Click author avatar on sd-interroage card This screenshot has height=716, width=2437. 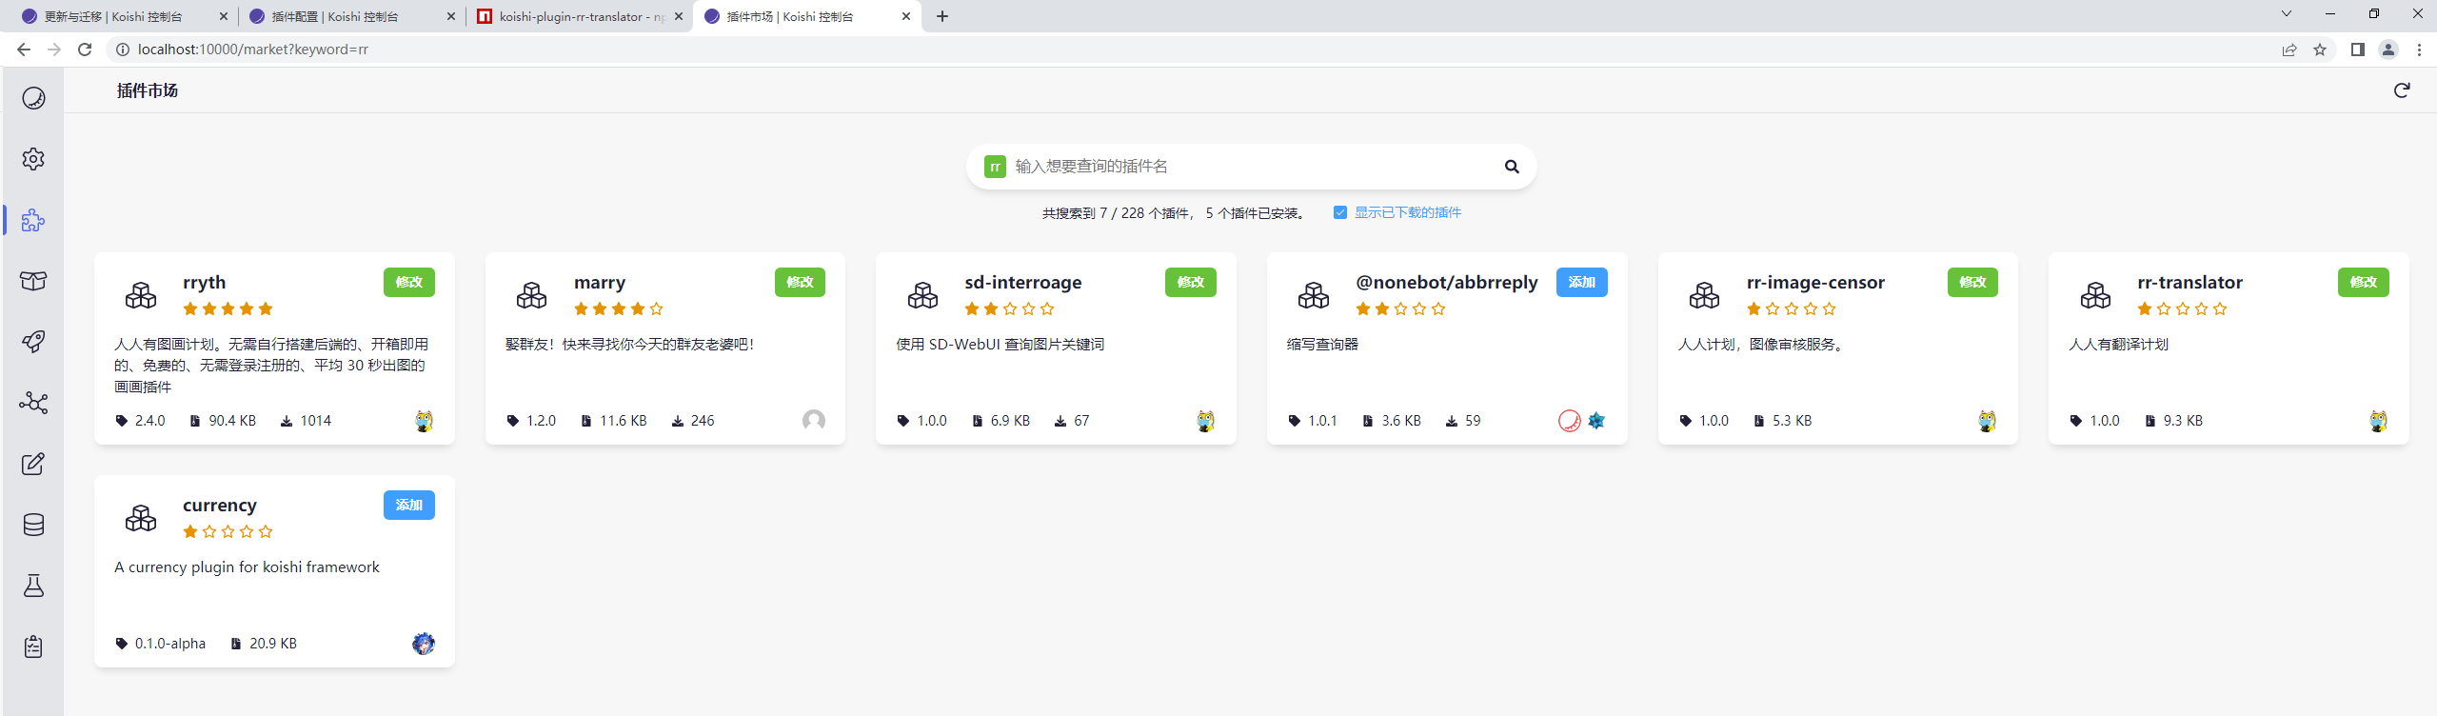1205,421
